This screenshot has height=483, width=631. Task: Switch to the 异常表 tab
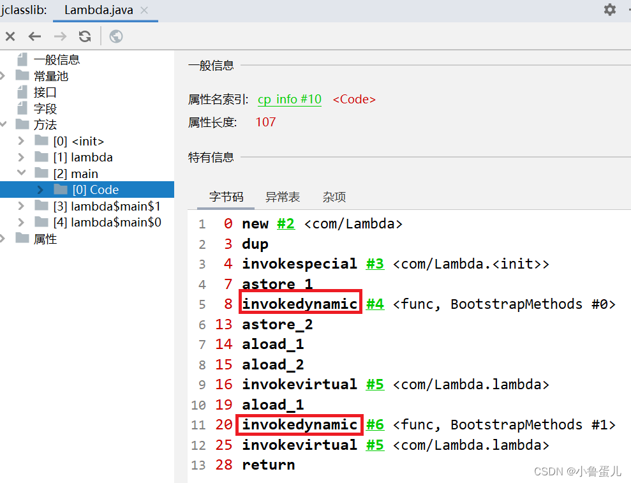[283, 197]
